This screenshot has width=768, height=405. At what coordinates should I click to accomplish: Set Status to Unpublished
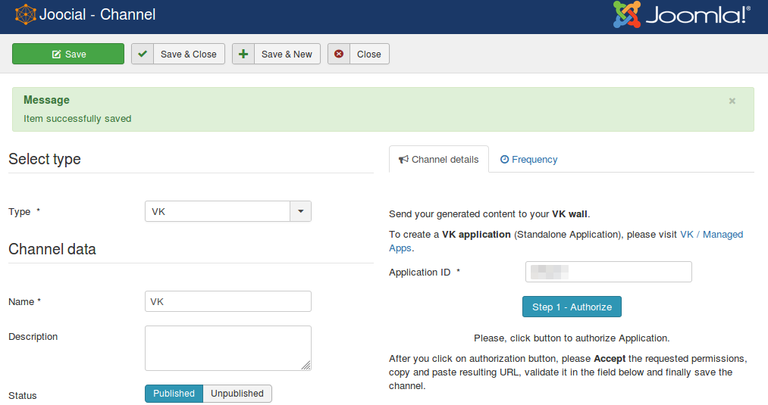237,393
